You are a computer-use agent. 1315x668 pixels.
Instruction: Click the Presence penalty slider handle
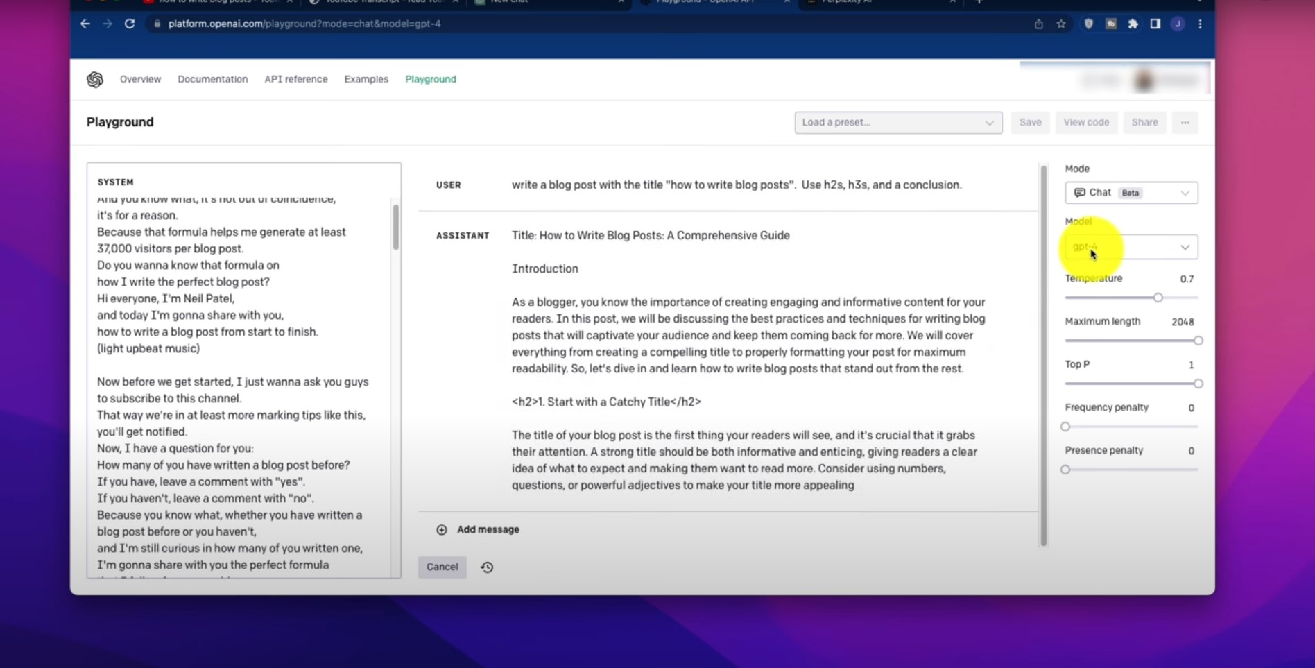[1065, 470]
